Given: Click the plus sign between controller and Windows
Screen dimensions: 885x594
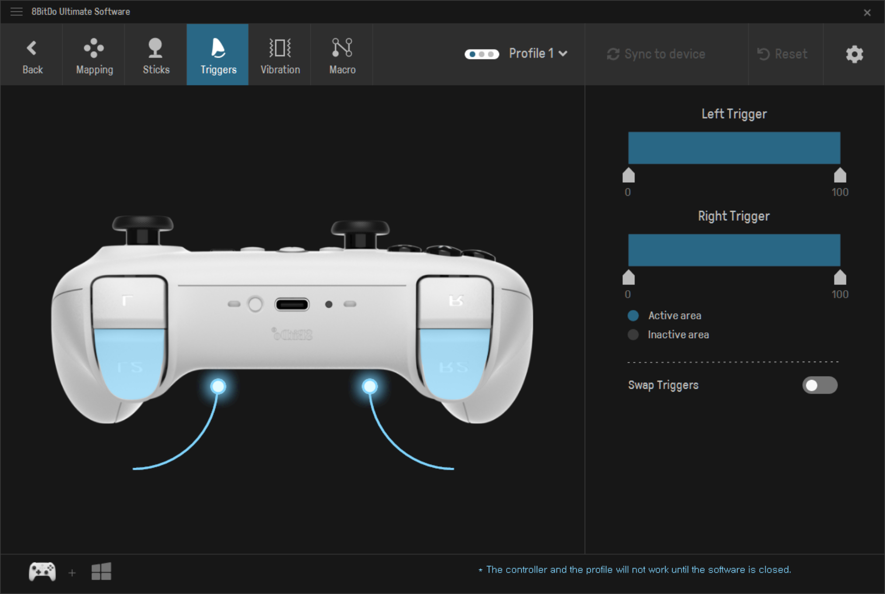Looking at the screenshot, I should point(72,572).
